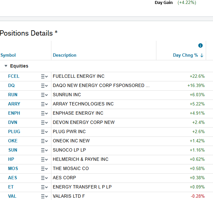Image resolution: width=213 pixels, height=200 pixels.
Task: Select the ENPHASE ENERGY INC description
Action: pyautogui.click(x=78, y=113)
